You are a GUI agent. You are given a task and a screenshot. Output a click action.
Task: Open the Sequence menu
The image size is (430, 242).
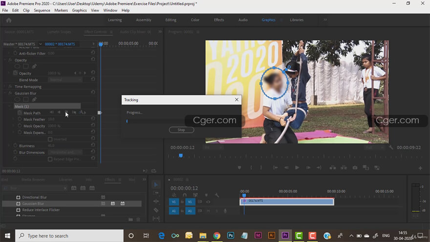42,10
